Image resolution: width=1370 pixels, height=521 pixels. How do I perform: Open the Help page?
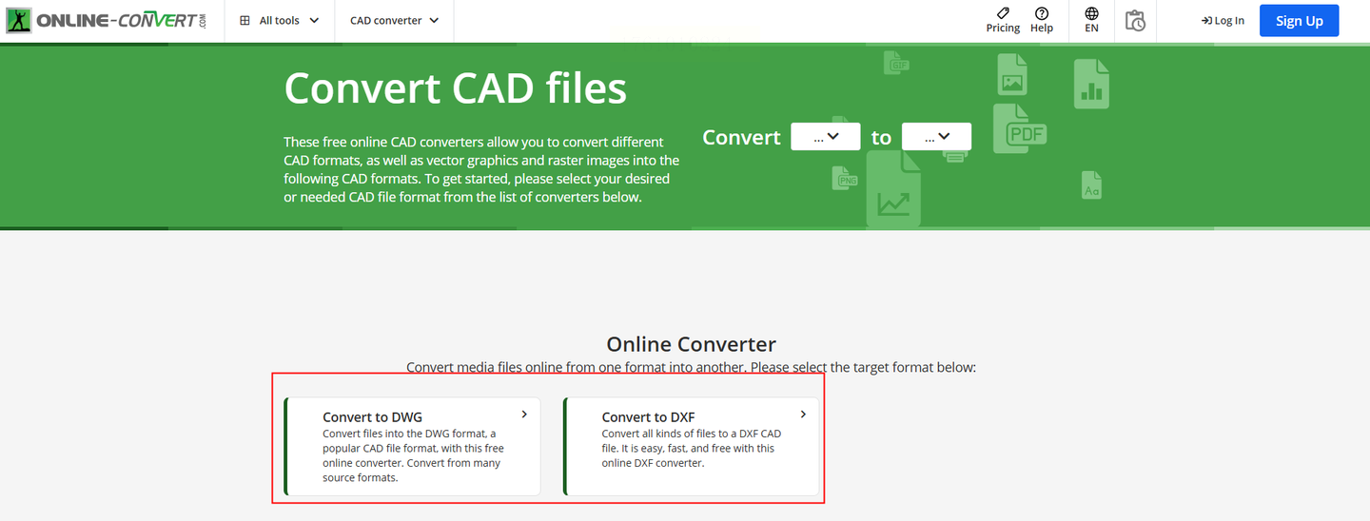[x=1042, y=20]
